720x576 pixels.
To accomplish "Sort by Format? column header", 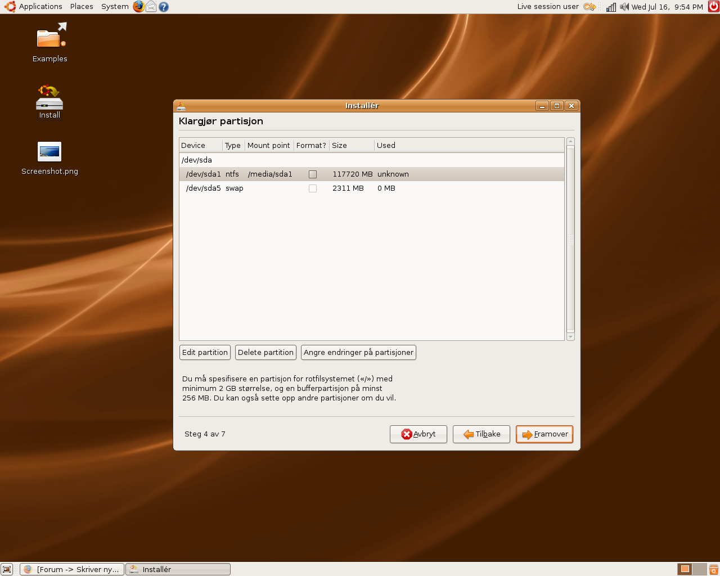I will coord(311,145).
